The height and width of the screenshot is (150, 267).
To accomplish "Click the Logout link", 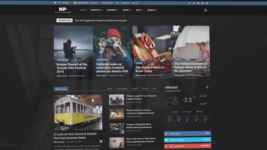I will click(93, 3).
